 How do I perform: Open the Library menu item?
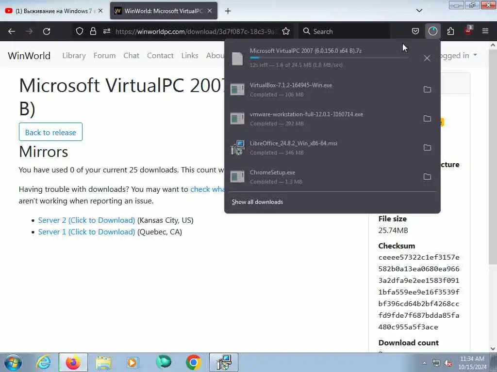(74, 55)
